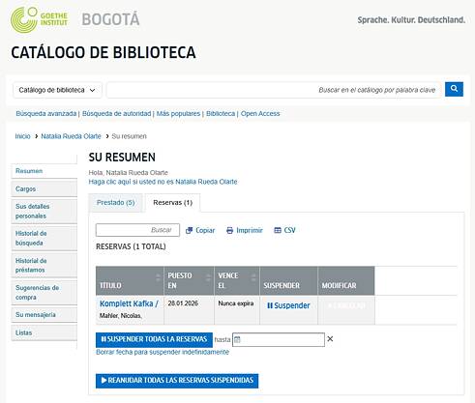Click the blue magnifier search button
This screenshot has width=475, height=403.
pos(454,89)
